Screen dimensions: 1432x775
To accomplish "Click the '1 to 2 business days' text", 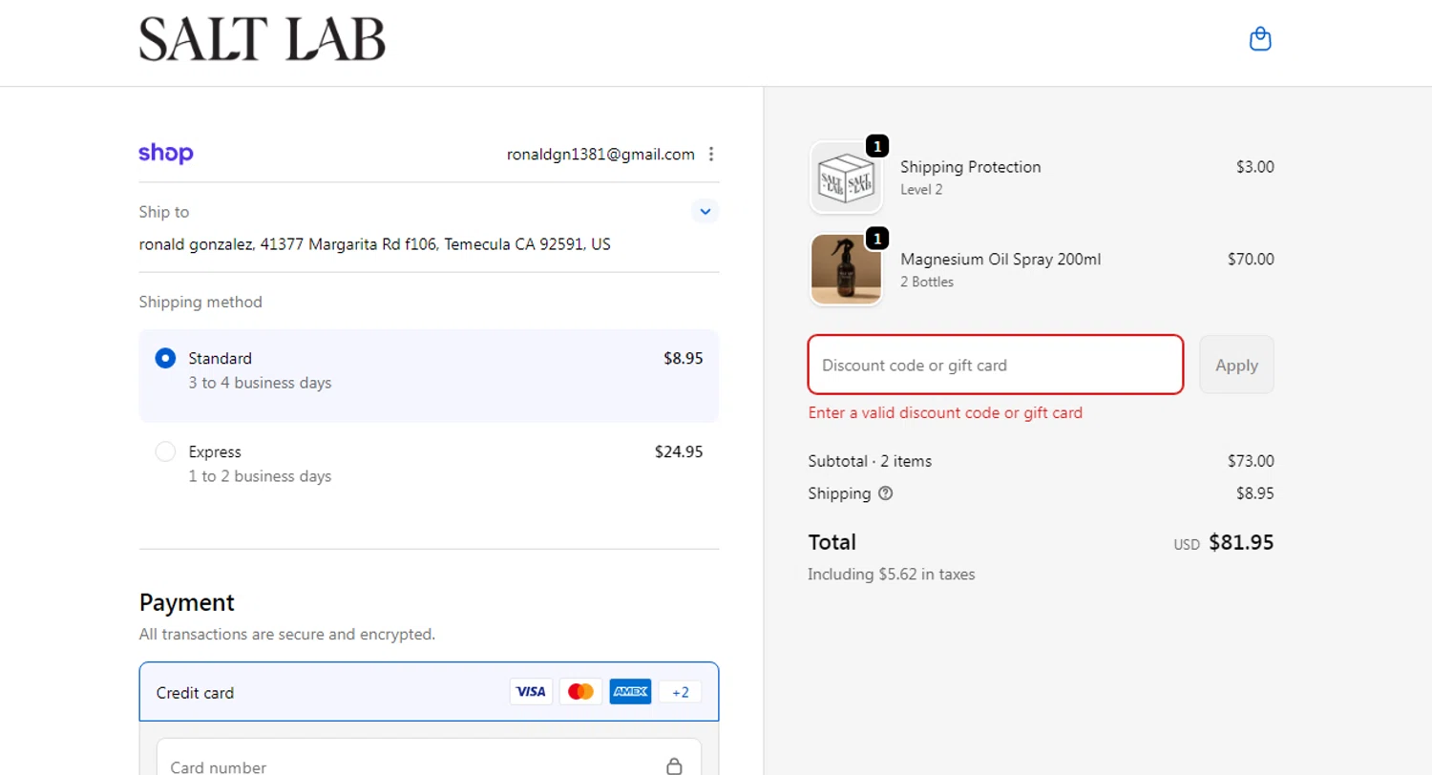I will pyautogui.click(x=260, y=475).
